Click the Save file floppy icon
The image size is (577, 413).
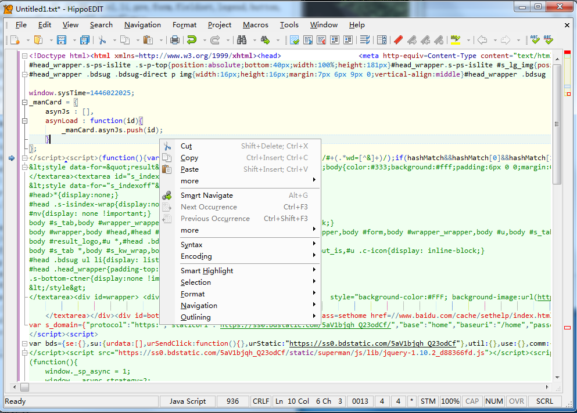pyautogui.click(x=61, y=40)
